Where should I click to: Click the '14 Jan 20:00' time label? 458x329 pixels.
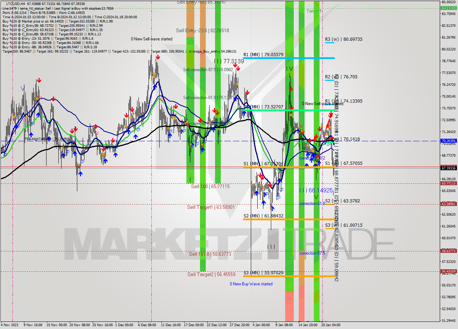tap(308, 325)
